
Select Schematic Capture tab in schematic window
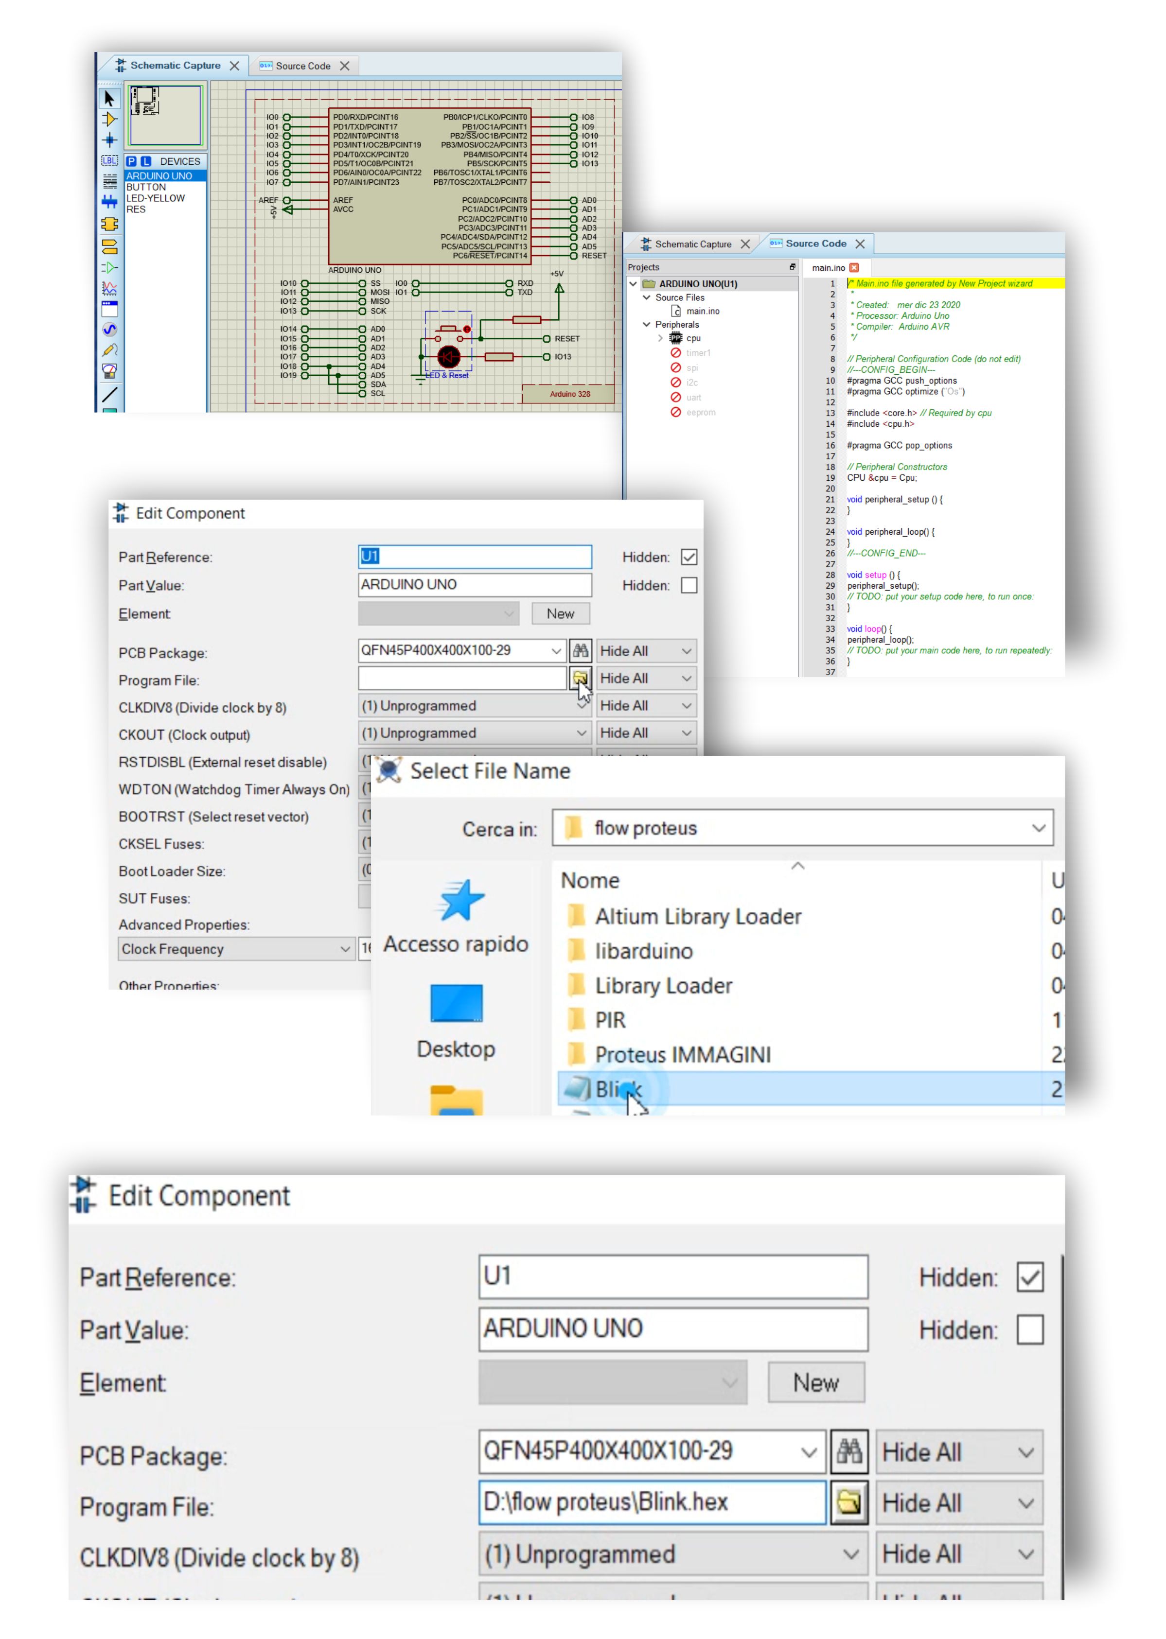[176, 65]
